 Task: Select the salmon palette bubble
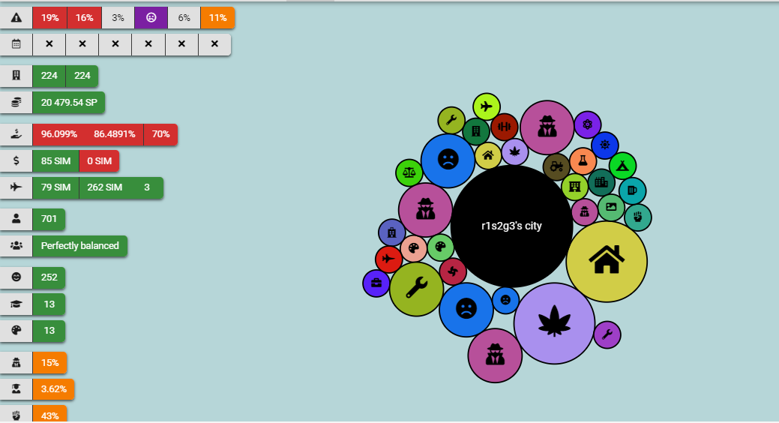tap(413, 248)
